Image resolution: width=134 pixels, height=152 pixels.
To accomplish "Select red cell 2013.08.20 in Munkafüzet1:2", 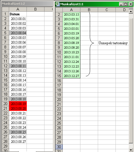I will (x=18, y=109).
